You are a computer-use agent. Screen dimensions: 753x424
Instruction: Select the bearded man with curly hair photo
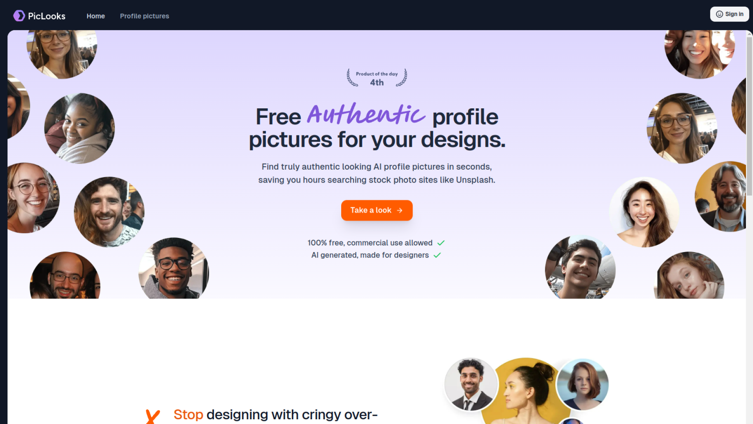pyautogui.click(x=109, y=212)
